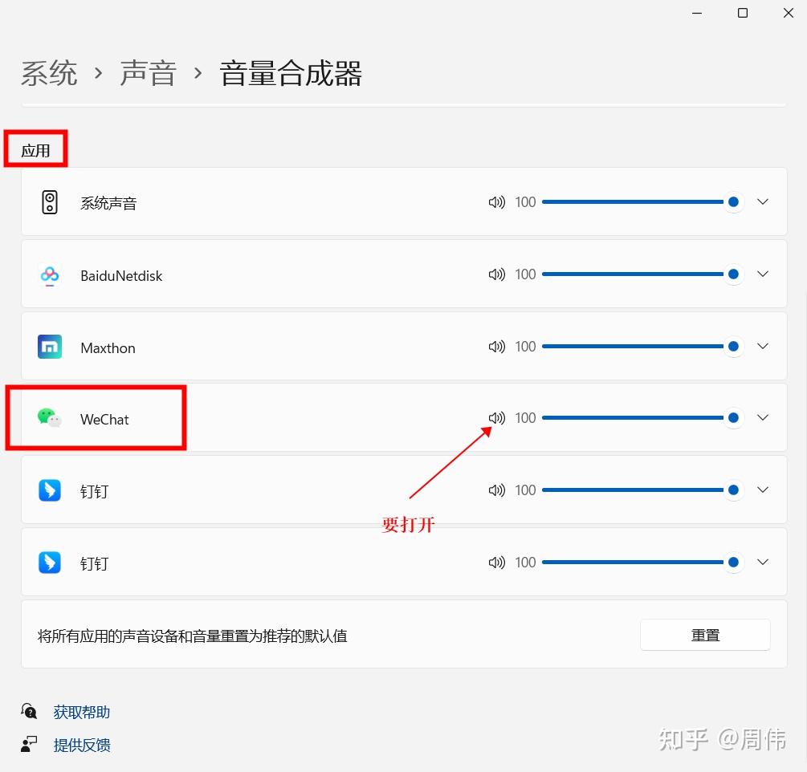Minimize the settings window

click(x=697, y=13)
